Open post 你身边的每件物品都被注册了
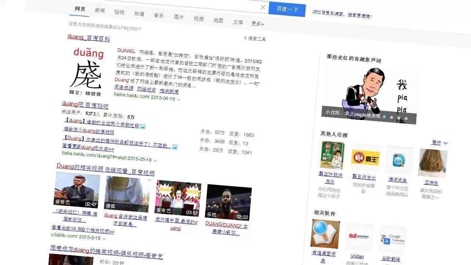Viewport: 471px width, 265px height. tap(116, 142)
